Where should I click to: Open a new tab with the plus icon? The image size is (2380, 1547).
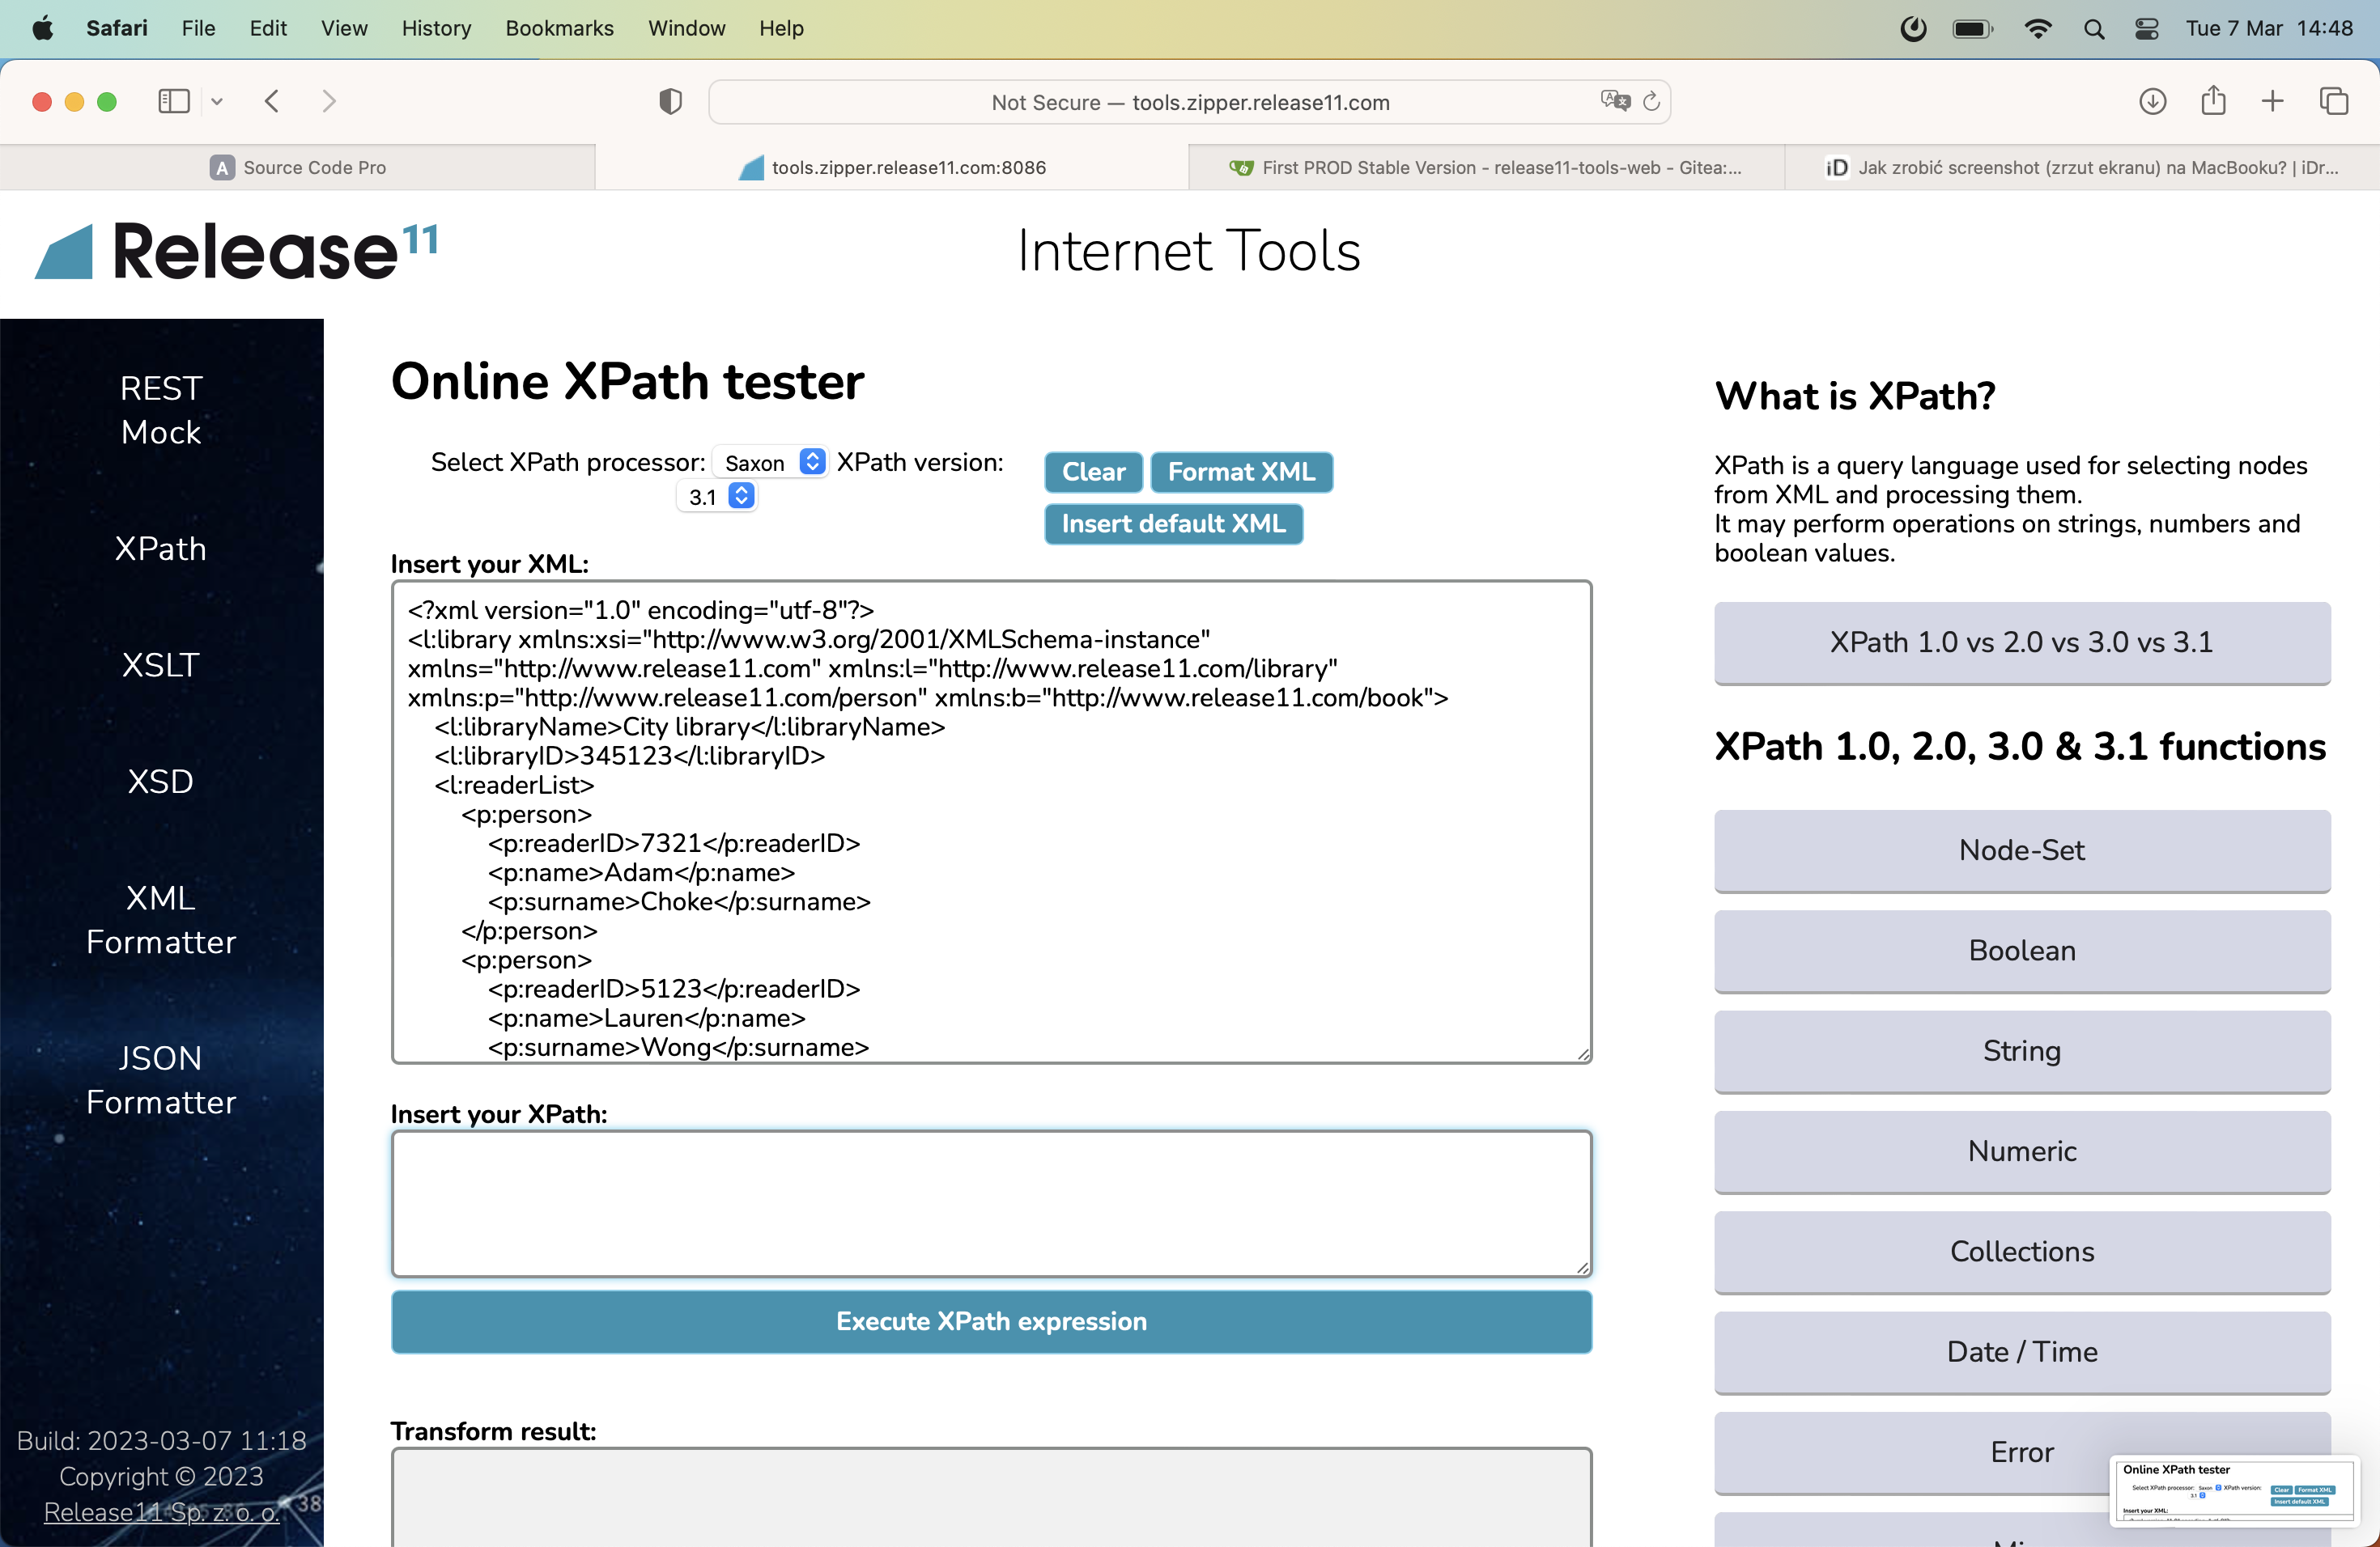tap(2272, 101)
